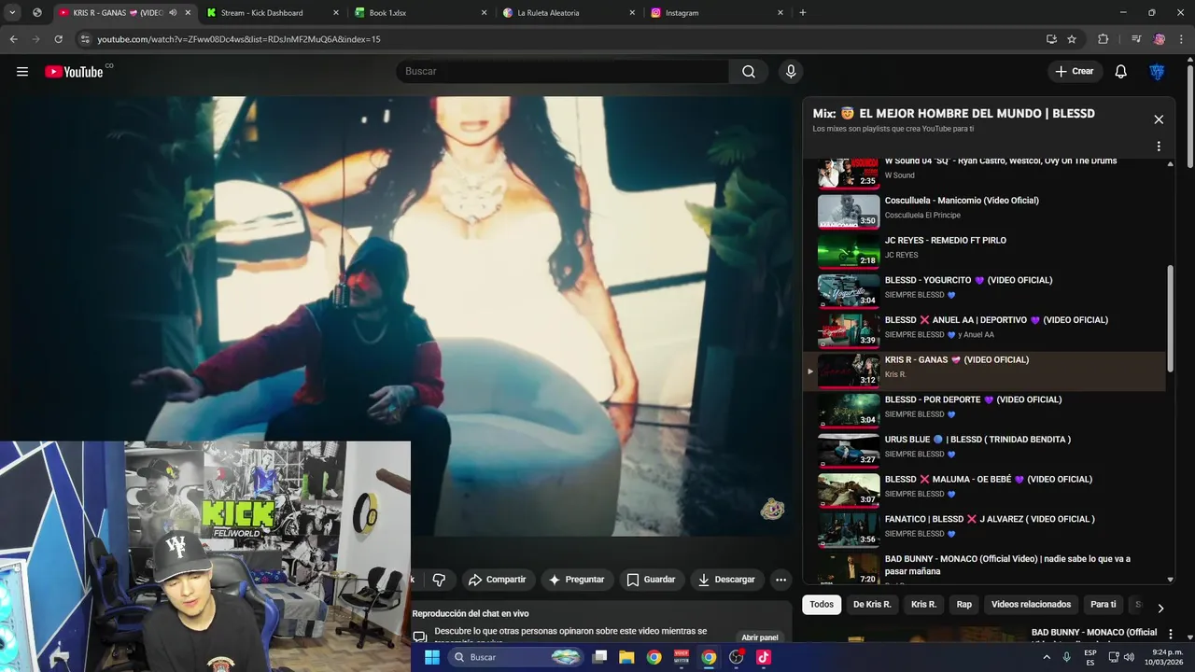Open the YouTube account avatar menu
The image size is (1195, 672).
tap(1158, 72)
